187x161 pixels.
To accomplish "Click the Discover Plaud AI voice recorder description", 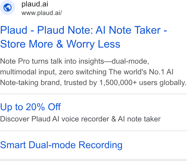I will point(80,119).
